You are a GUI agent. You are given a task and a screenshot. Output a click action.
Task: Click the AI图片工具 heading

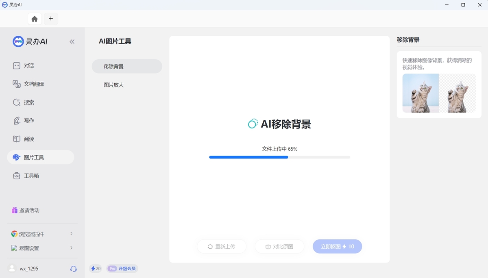click(115, 41)
